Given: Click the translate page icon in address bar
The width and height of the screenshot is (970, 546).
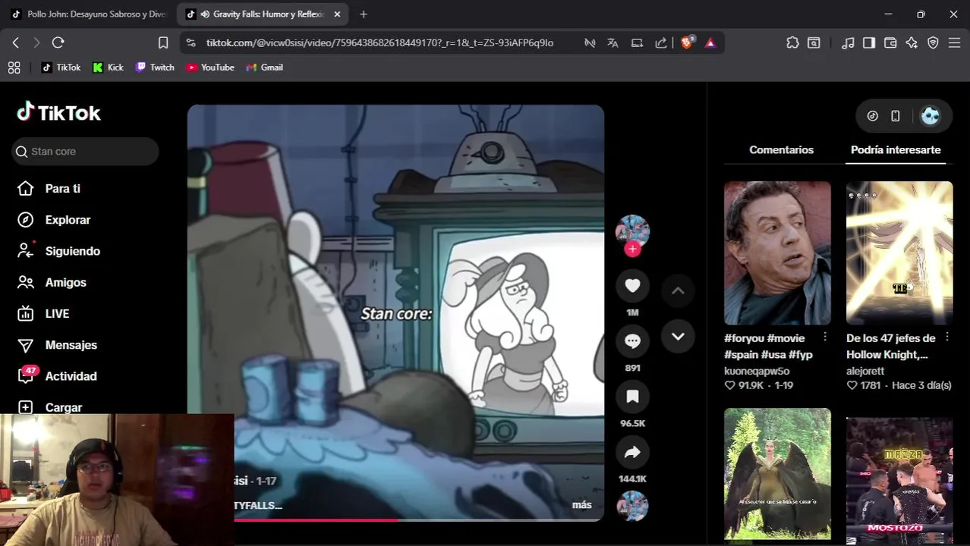Looking at the screenshot, I should tap(613, 43).
